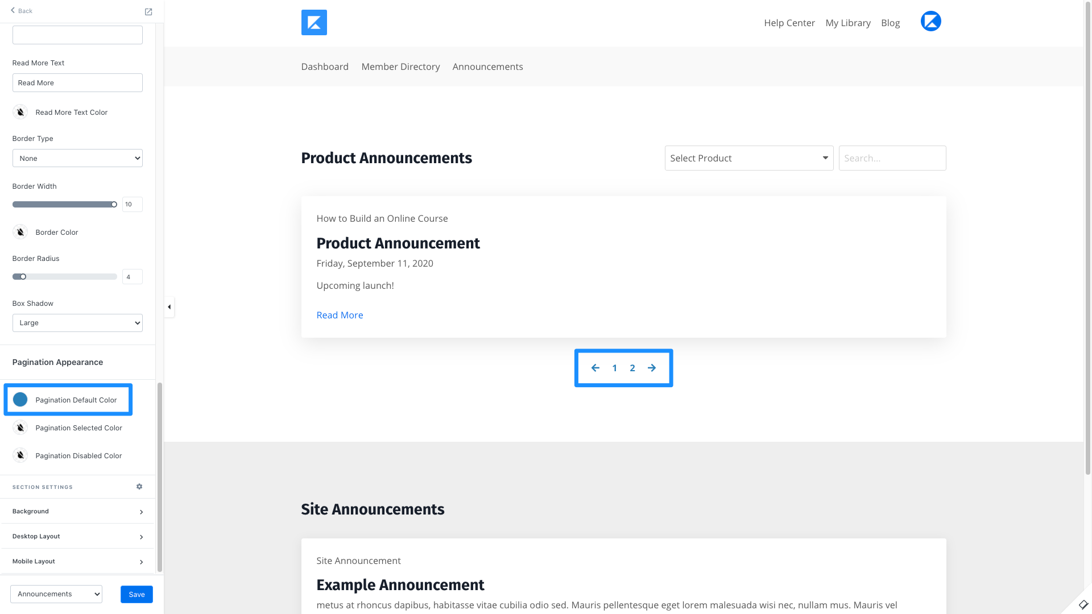Open the Box Shadow dropdown

click(x=77, y=323)
